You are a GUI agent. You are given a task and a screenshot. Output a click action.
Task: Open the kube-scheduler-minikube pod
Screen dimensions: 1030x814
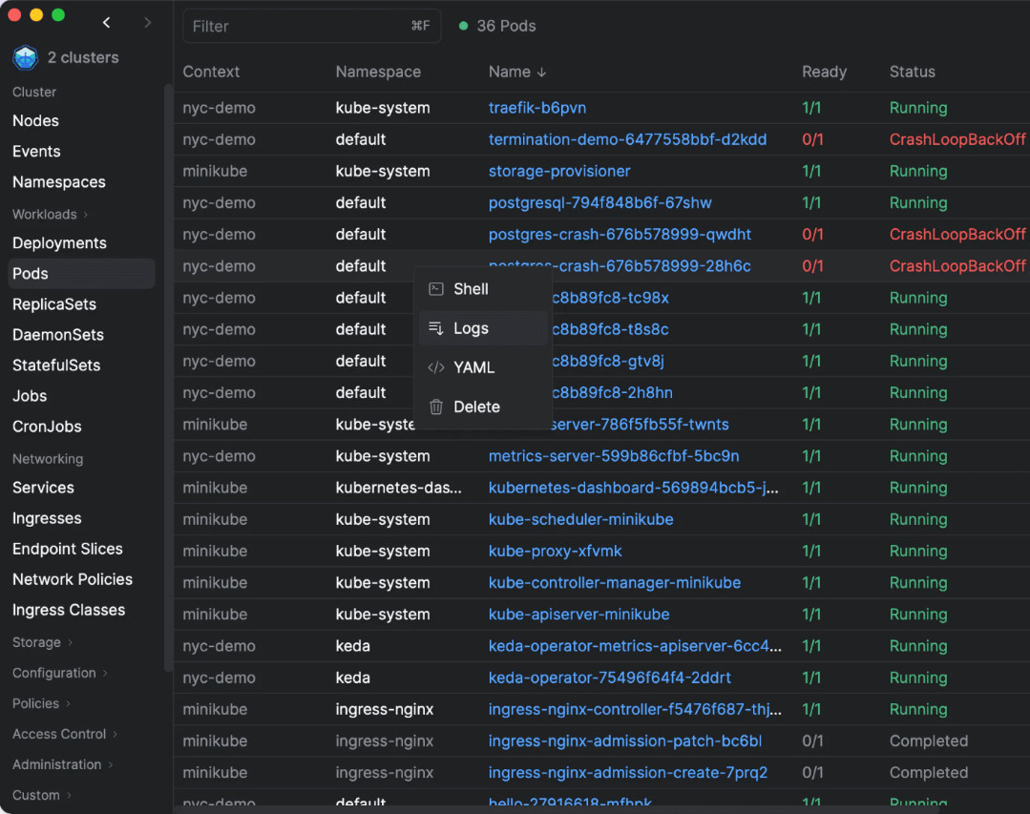(x=580, y=519)
